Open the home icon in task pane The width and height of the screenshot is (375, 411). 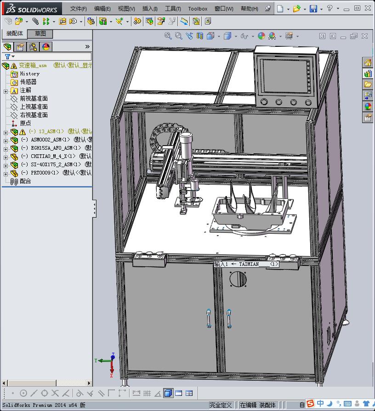368,63
